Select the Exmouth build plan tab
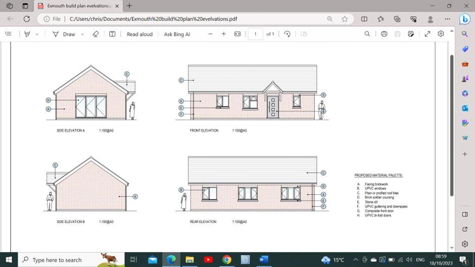 pos(76,6)
